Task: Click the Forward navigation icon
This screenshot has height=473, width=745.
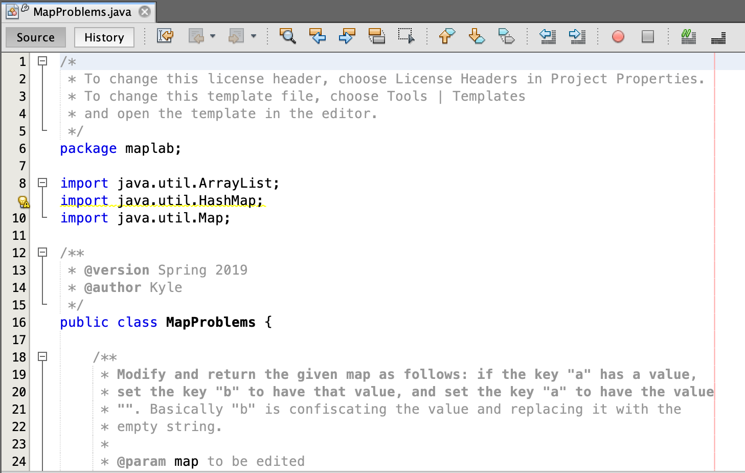Action: [236, 36]
